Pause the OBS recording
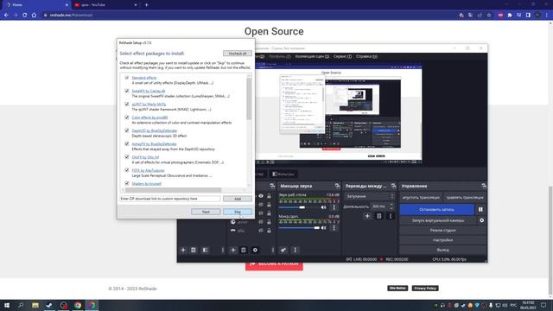This screenshot has height=311, width=553. (x=480, y=209)
